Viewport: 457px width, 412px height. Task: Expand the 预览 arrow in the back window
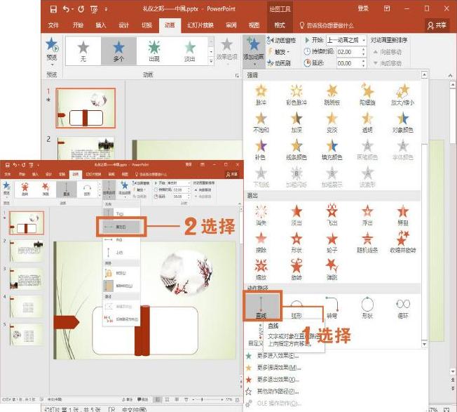tap(52, 65)
